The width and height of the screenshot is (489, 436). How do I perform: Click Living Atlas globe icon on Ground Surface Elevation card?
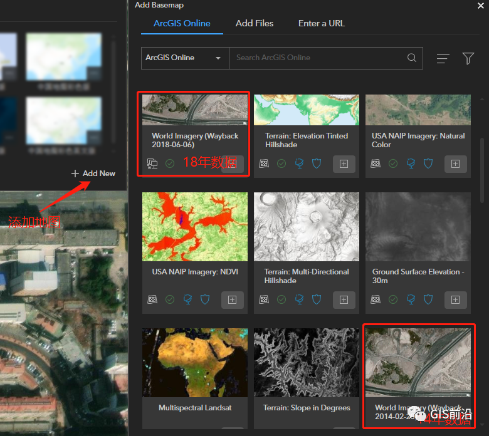click(411, 299)
